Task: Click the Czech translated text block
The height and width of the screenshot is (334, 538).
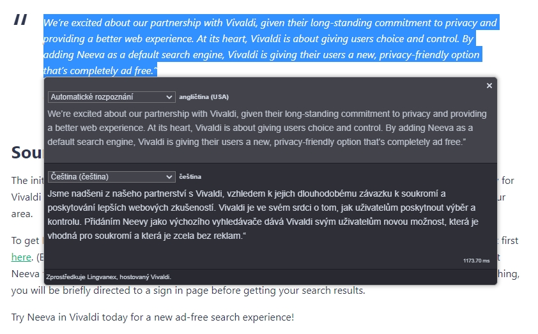Action: (261, 215)
